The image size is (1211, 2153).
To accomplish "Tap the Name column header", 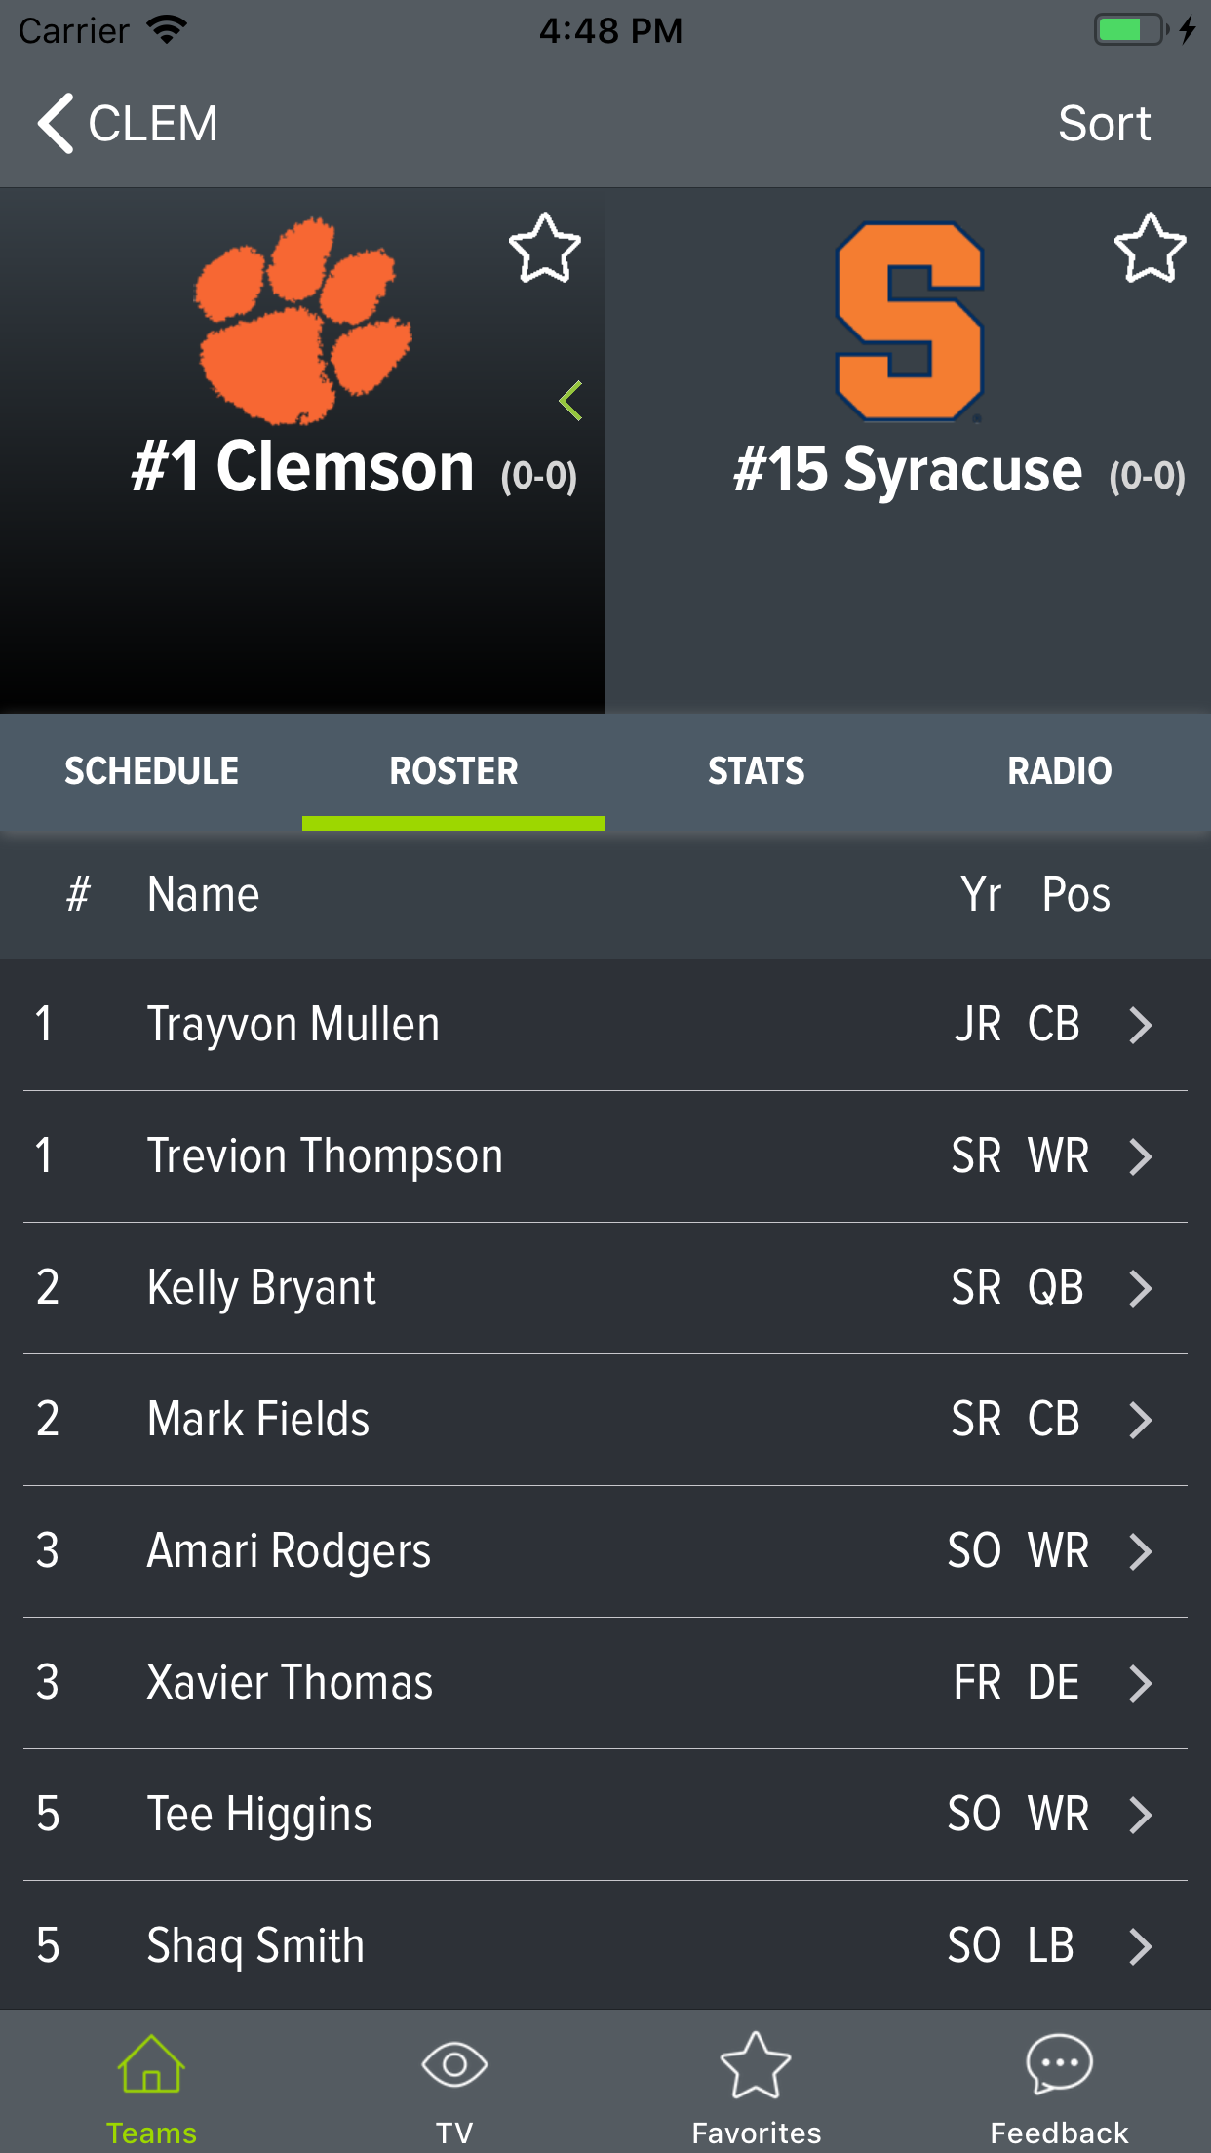I will click(x=203, y=894).
